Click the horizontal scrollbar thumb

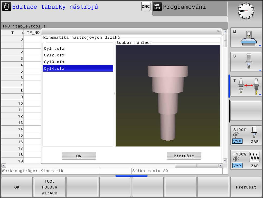pos(197,166)
